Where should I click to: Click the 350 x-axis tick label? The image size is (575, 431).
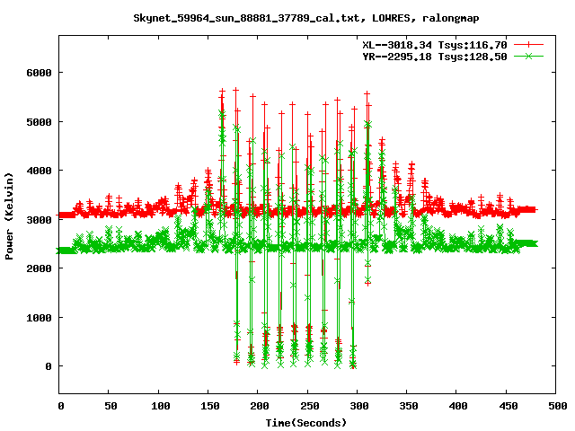pyautogui.click(x=409, y=406)
